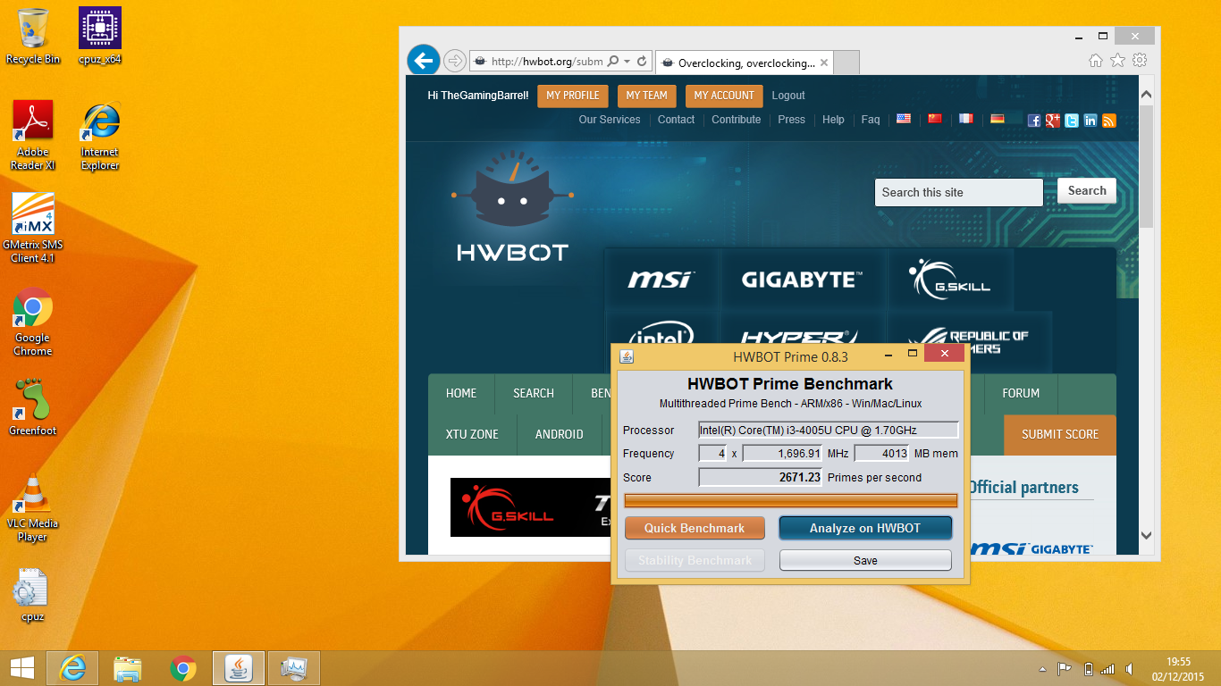Click scroll down arrow on page scrollbar
Image resolution: width=1221 pixels, height=686 pixels.
pyautogui.click(x=1147, y=535)
